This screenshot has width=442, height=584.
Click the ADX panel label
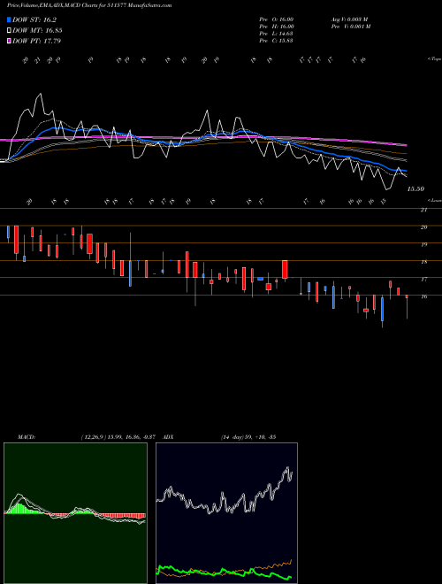tap(168, 437)
